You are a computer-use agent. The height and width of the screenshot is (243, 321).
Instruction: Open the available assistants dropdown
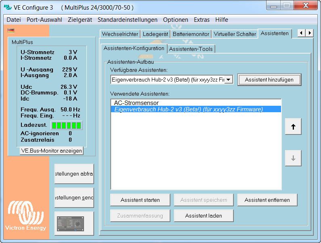coord(229,80)
